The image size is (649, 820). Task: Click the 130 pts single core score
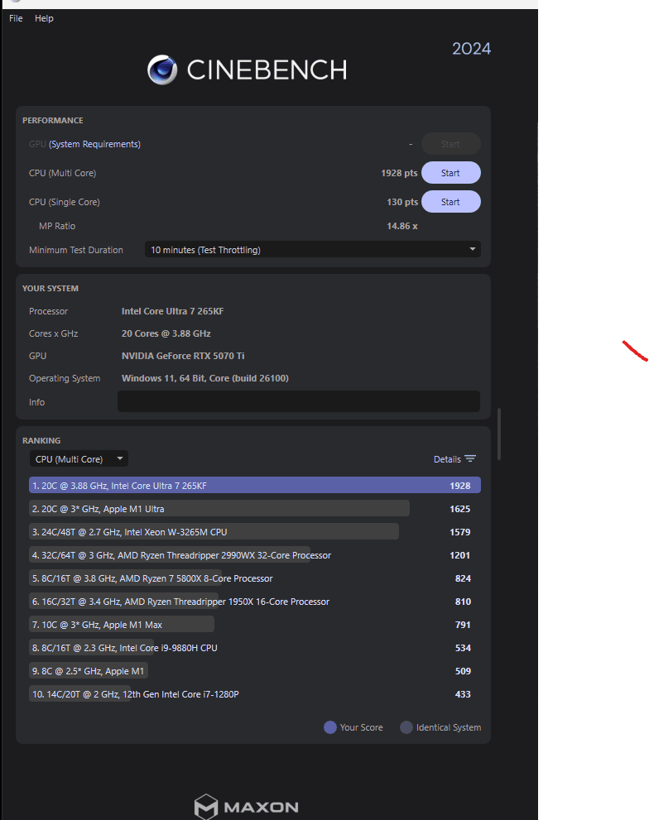coord(402,202)
